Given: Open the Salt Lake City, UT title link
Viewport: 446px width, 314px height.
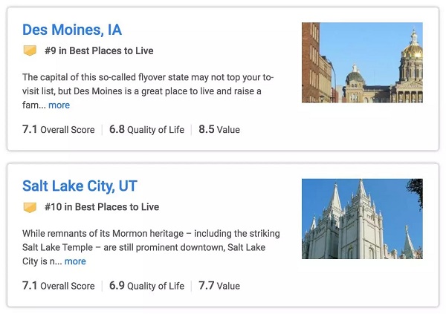Looking at the screenshot, I should [80, 186].
